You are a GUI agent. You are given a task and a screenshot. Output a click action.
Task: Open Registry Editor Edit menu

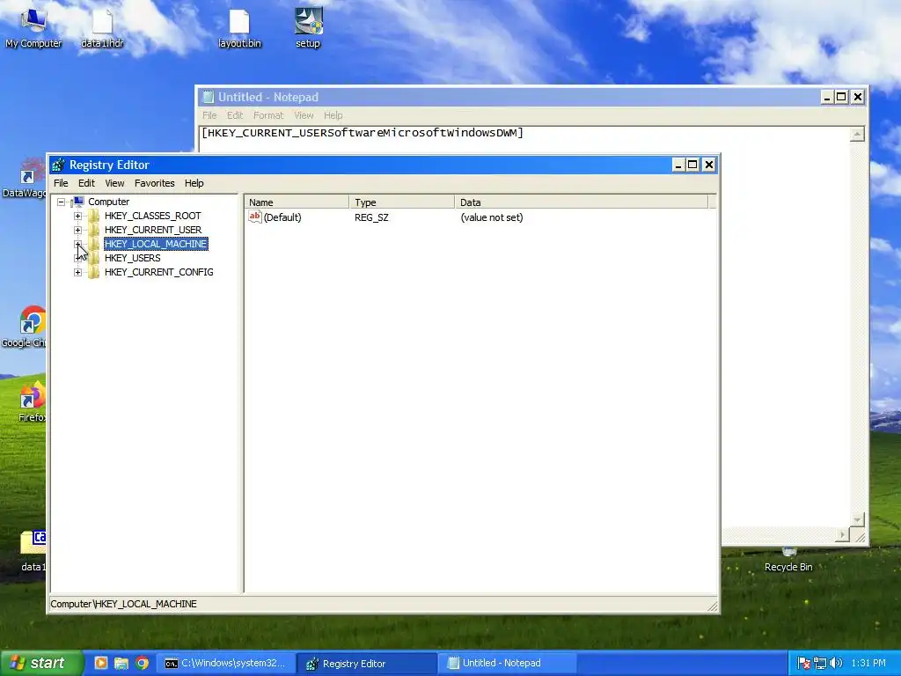pyautogui.click(x=86, y=183)
